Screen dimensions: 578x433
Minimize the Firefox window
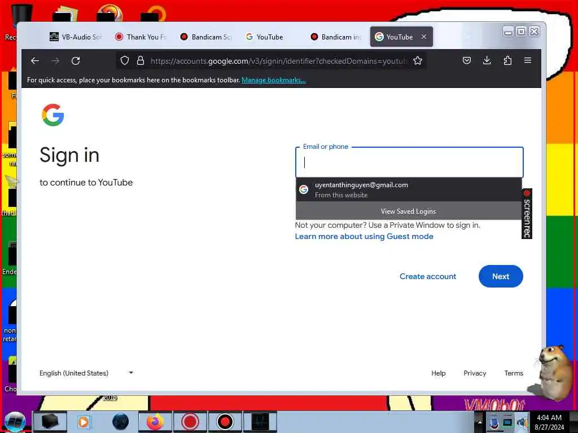508,32
